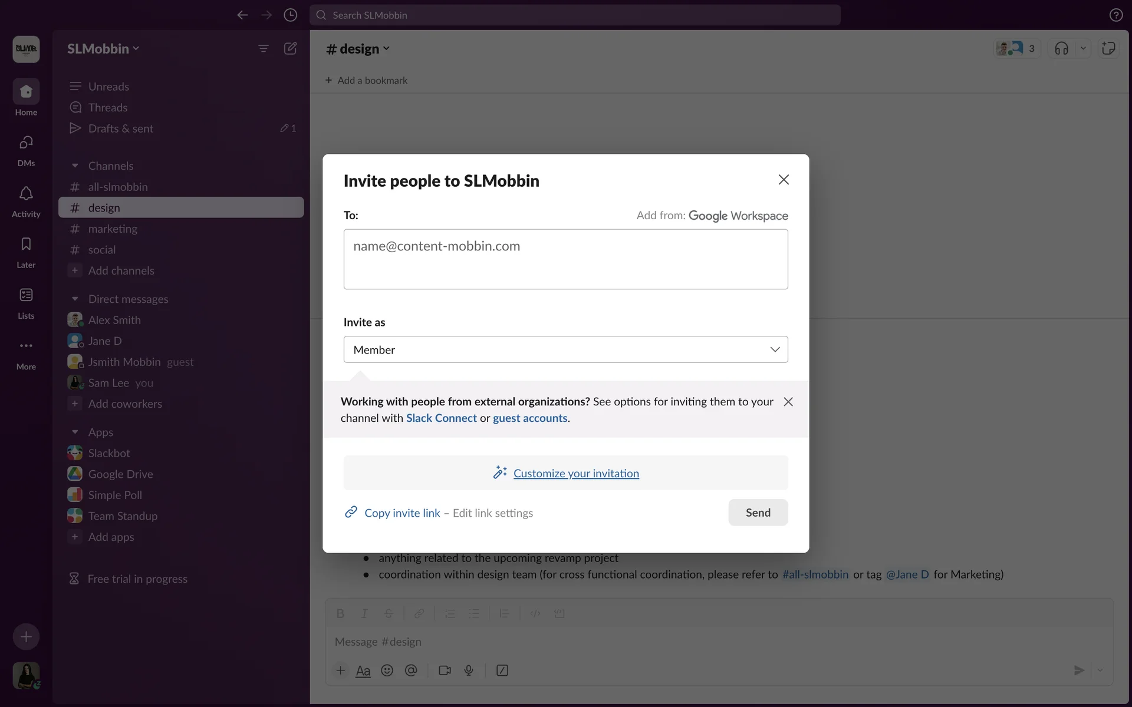Screen dimensions: 1132x707
Task: Dismiss the external organizations notice
Action: pyautogui.click(x=788, y=402)
